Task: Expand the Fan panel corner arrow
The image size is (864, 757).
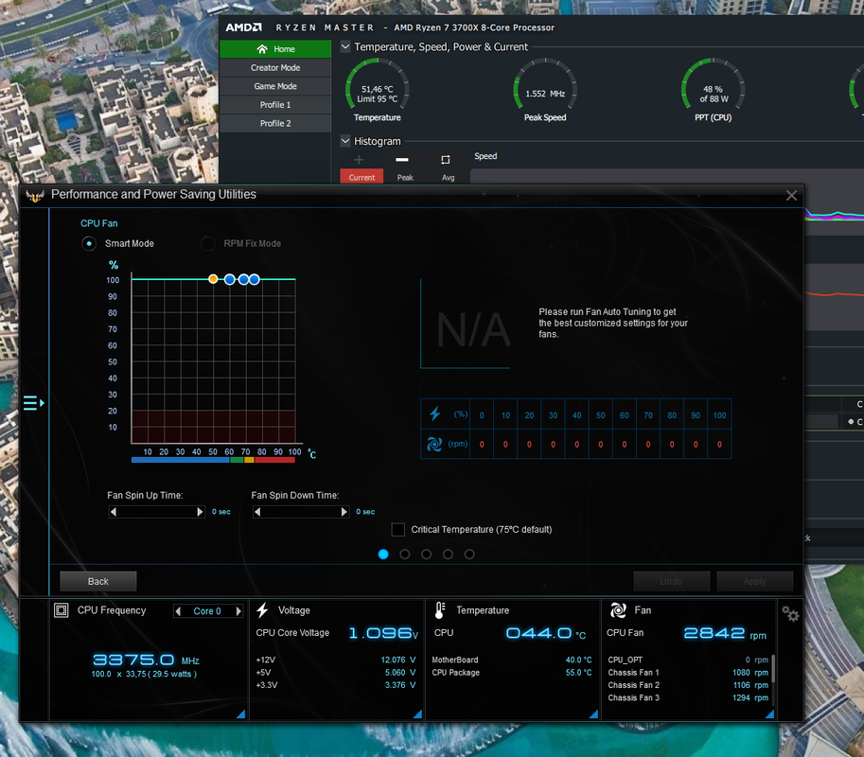Action: pyautogui.click(x=769, y=714)
